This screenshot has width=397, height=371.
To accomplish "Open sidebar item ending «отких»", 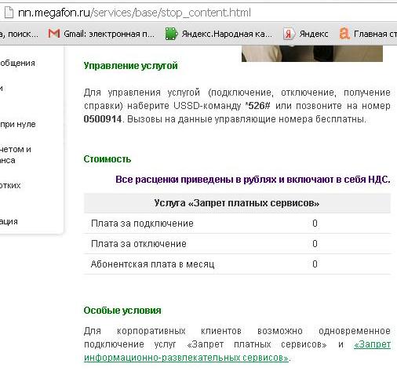I will pyautogui.click(x=10, y=185).
